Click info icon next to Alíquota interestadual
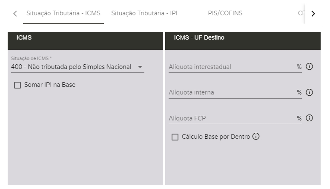The width and height of the screenshot is (330, 189). coord(310,66)
